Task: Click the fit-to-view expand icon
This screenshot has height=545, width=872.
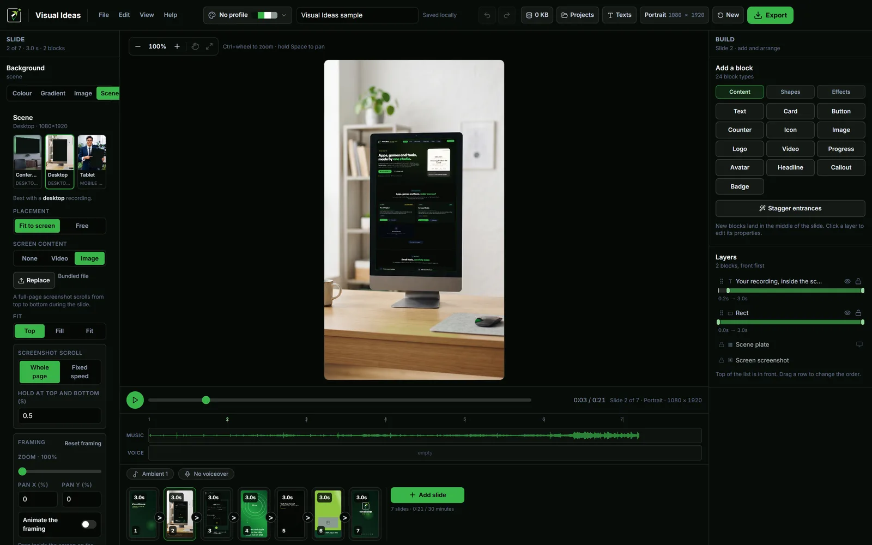Action: pos(209,46)
